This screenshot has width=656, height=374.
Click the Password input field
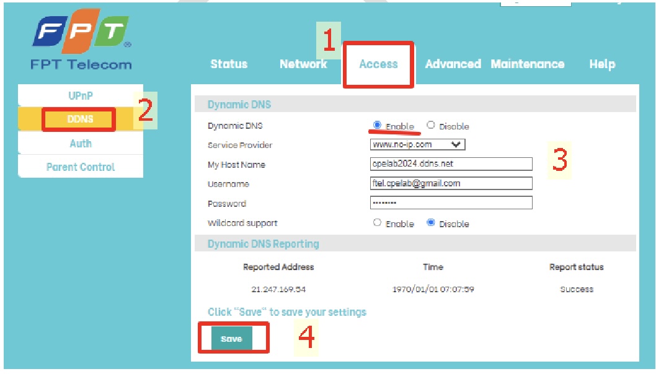451,203
